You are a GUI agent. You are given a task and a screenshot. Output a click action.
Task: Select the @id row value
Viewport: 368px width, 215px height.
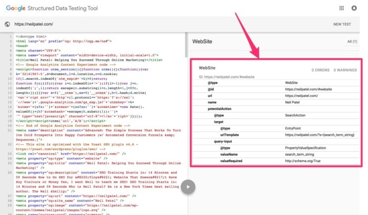point(309,89)
